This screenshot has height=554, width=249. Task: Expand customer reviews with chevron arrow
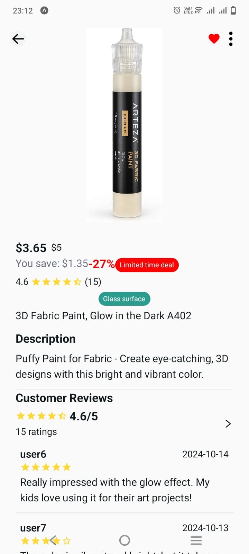point(228,423)
